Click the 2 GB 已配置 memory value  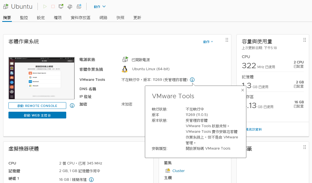(x=299, y=84)
